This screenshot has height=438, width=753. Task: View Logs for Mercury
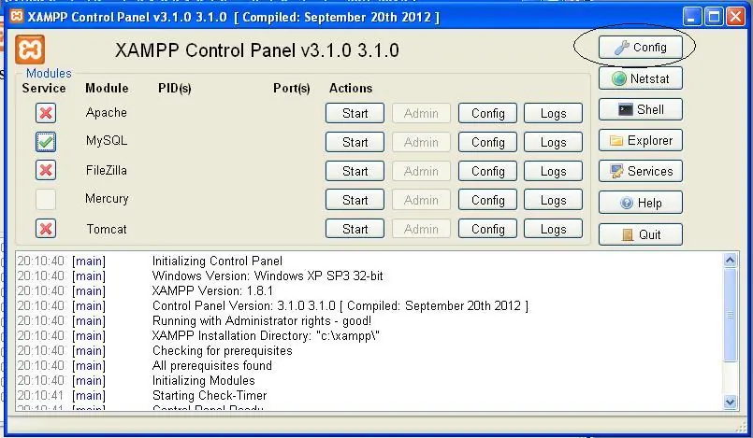point(553,200)
